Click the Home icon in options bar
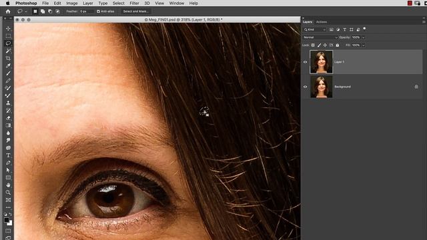 coord(8,11)
